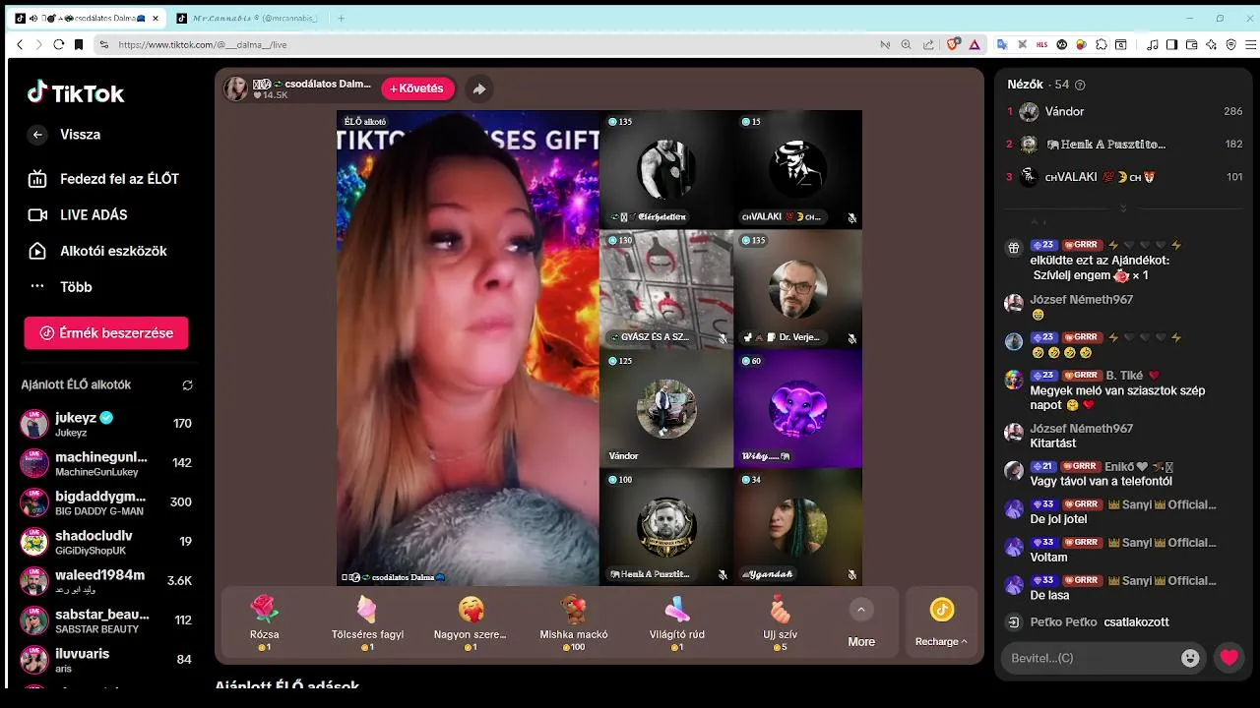
Task: Send the Tölcséres fagyi gift
Action: click(x=367, y=623)
